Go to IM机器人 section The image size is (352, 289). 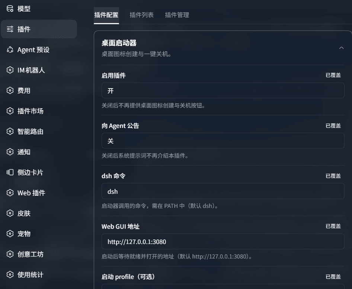coord(39,70)
